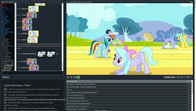Click username 'DressHorseBestHorse' in chat
The height and width of the screenshot is (111, 196).
click(29, 54)
